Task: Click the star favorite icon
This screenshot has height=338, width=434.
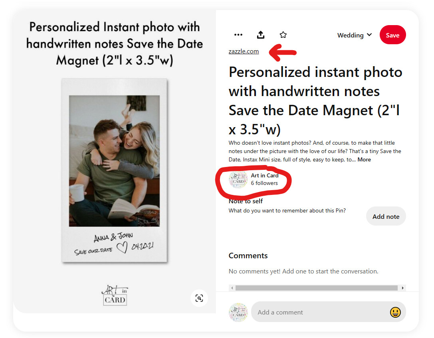Action: coord(283,35)
